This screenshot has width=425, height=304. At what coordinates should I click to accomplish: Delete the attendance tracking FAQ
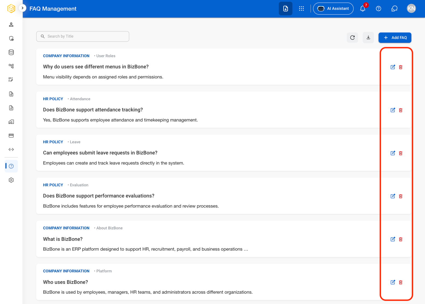[x=401, y=110]
